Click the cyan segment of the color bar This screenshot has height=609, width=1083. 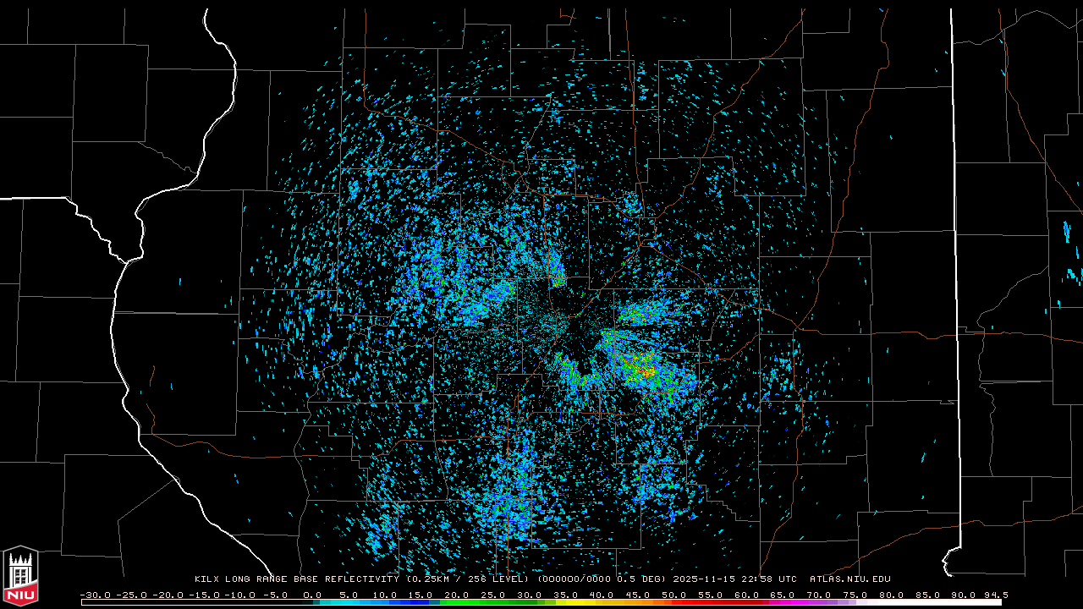click(347, 602)
